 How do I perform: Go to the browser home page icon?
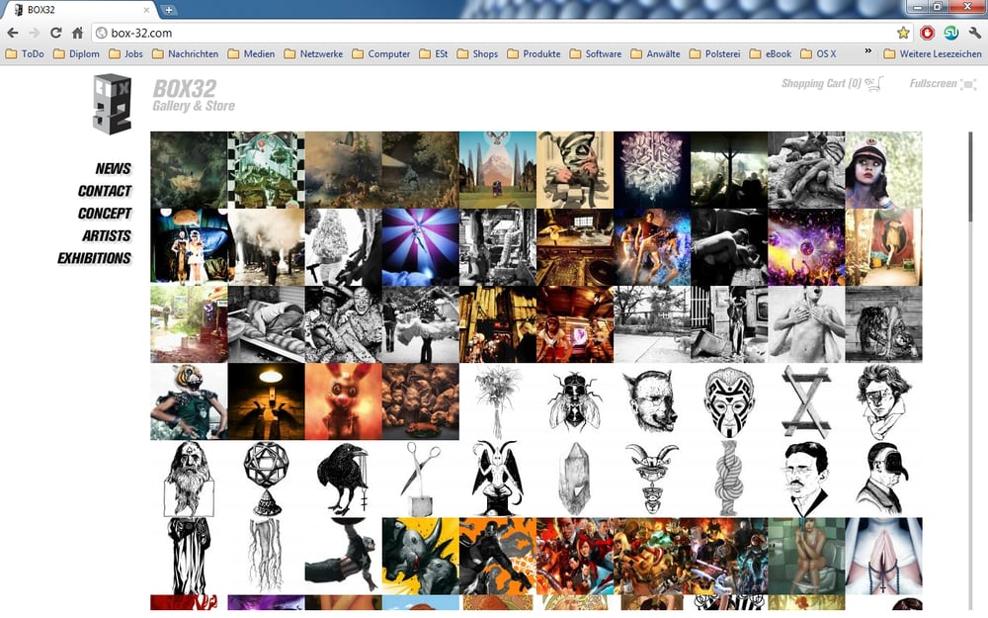[x=77, y=33]
